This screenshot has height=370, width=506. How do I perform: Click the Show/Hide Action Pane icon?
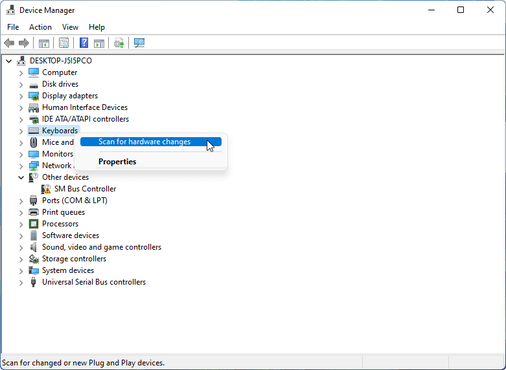coord(99,43)
